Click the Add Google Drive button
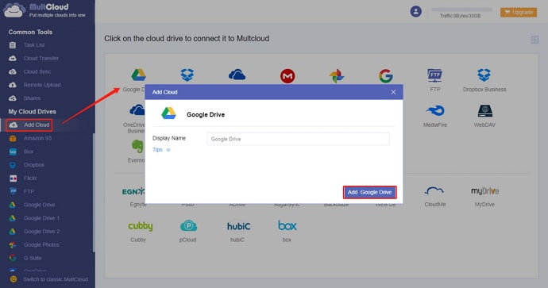This screenshot has height=288, width=548. point(370,192)
